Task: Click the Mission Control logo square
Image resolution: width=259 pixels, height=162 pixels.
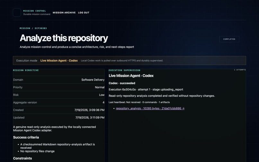Action: (x=17, y=13)
